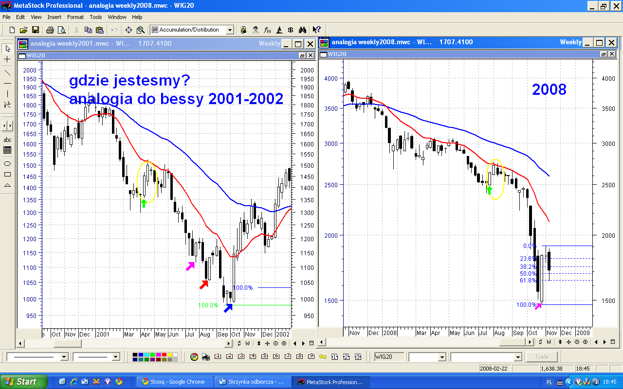Print the chart using the printer icon

(50, 30)
